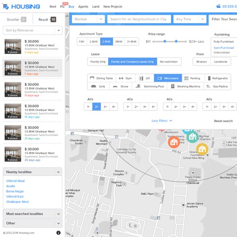Click the Regency Park map pin
Screen dimensions: 237x237
click(x=124, y=184)
